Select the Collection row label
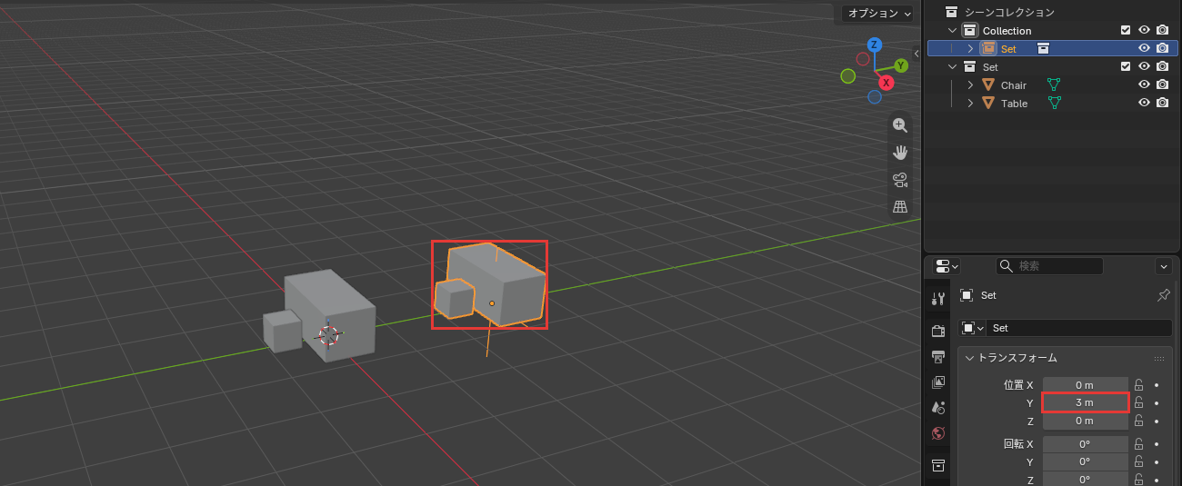Viewport: 1182px width, 486px height. [1007, 30]
